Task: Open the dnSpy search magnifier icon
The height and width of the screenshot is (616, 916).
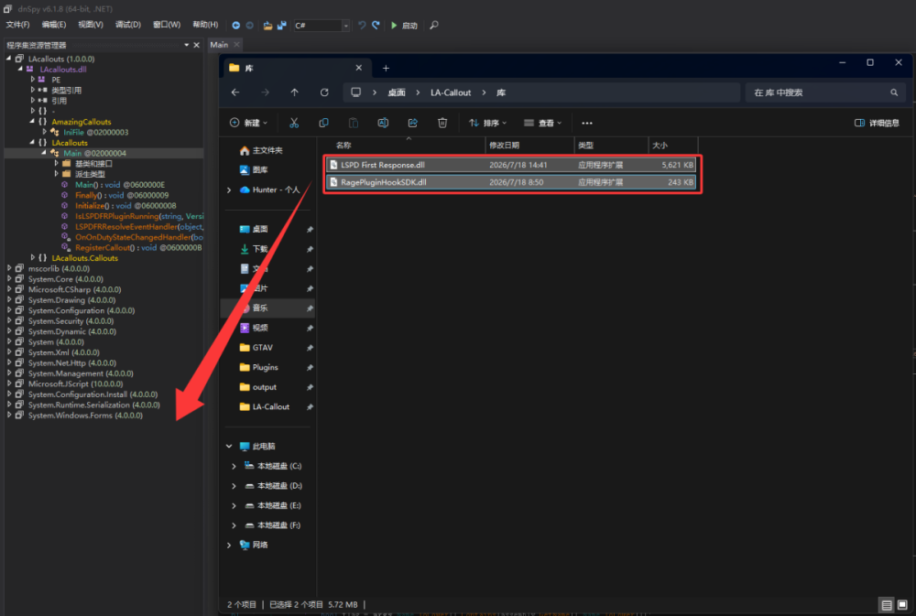Action: point(434,25)
